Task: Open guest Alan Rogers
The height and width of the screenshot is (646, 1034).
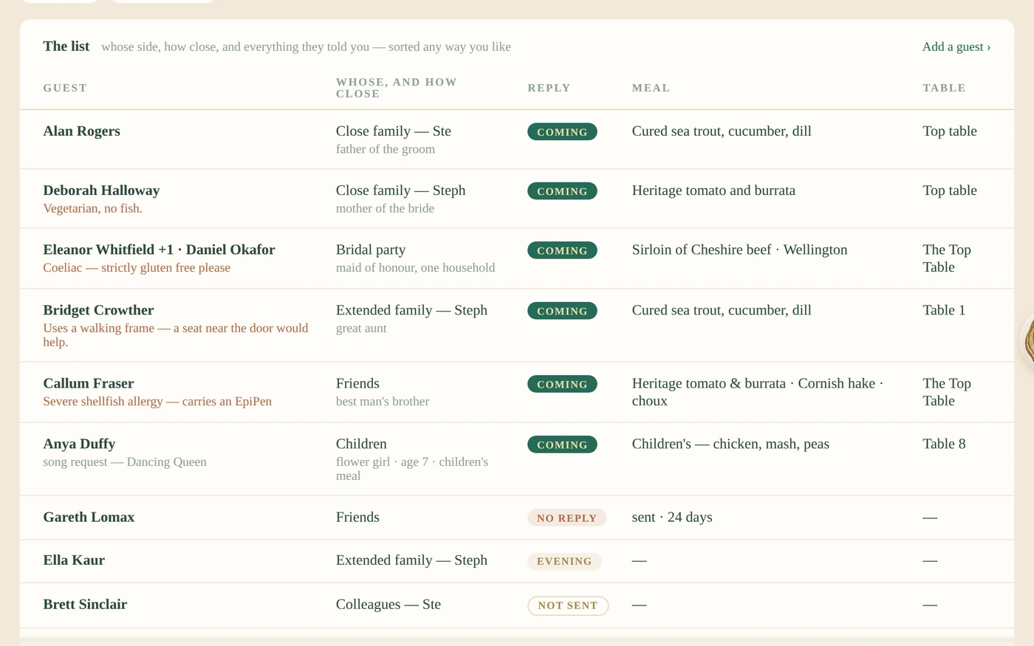Action: click(x=81, y=131)
